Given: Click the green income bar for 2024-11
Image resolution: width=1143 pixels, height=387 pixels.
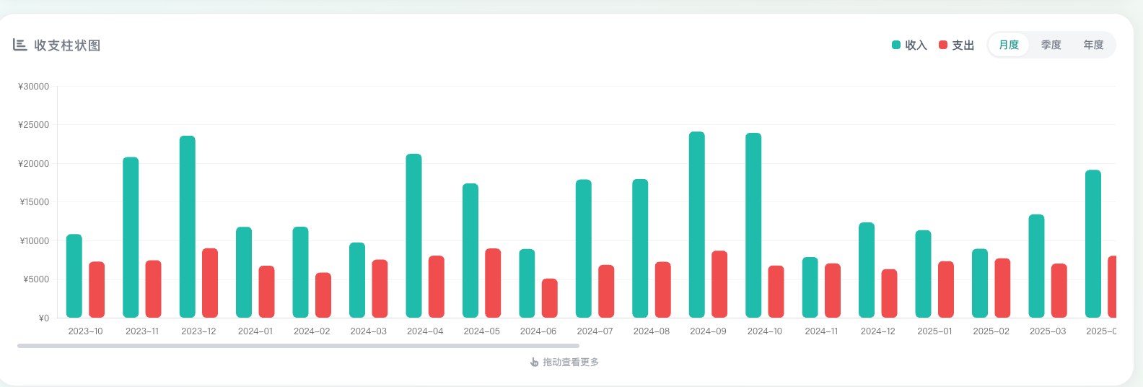Looking at the screenshot, I should 810,287.
